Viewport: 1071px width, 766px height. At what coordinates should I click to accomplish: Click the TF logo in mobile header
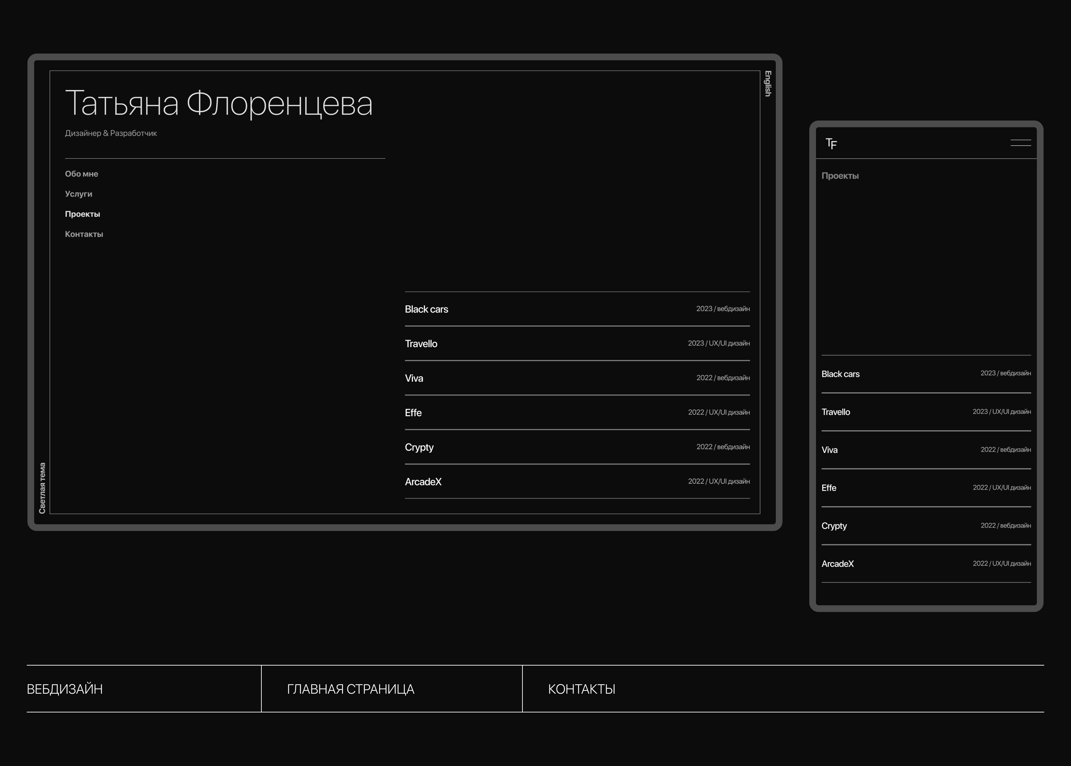tap(832, 143)
